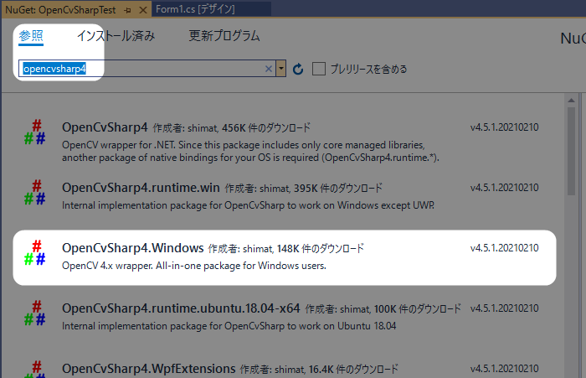Screen dimensions: 586x378
Task: Click '456K 件のダウンロード' download count
Action: 266,128
